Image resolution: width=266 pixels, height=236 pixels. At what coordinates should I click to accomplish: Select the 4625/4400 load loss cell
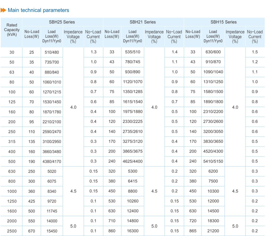132,161
